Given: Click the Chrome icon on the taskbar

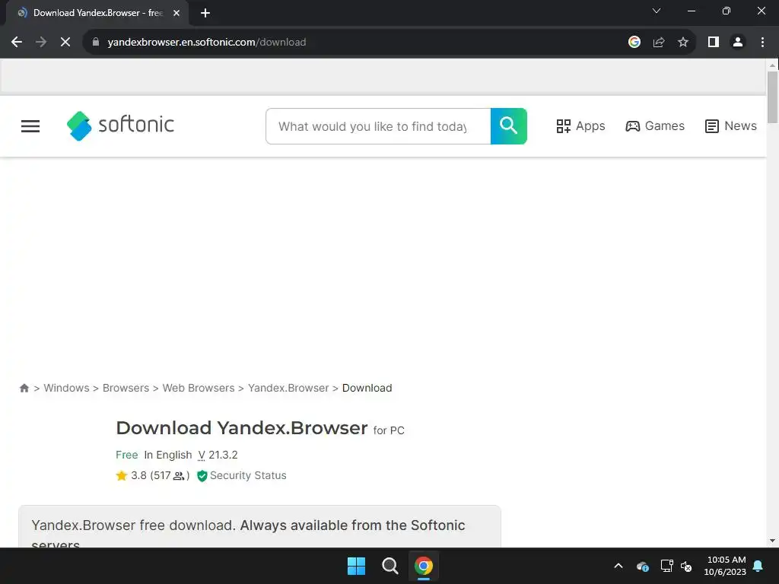Looking at the screenshot, I should pos(423,566).
